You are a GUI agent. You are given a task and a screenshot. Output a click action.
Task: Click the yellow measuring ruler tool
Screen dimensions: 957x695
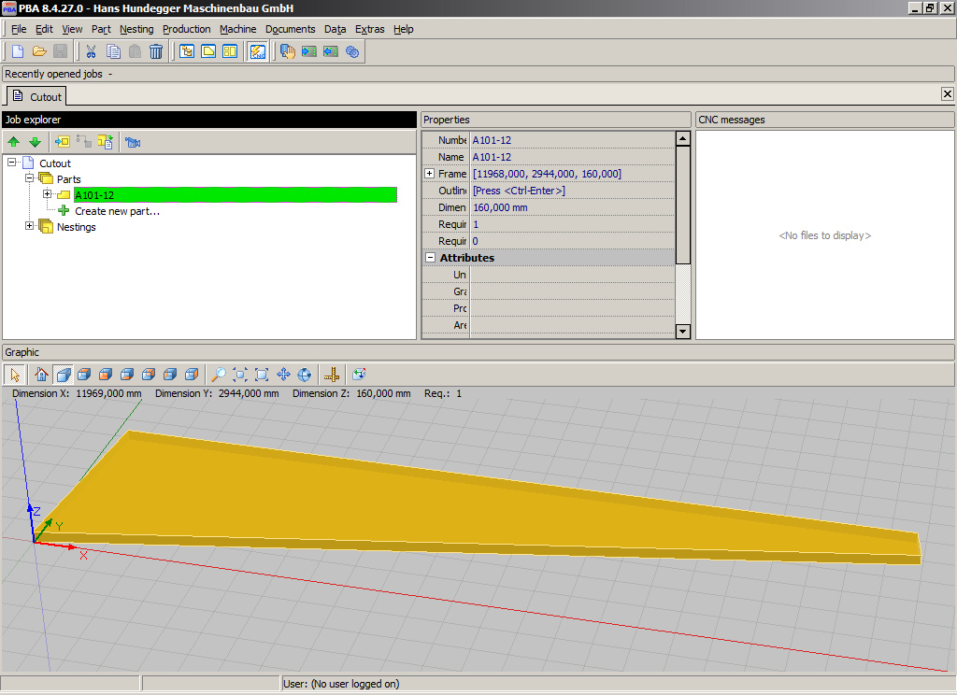point(331,375)
